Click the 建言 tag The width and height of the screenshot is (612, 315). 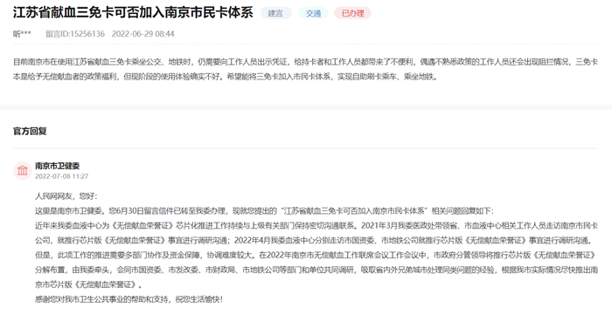point(276,13)
